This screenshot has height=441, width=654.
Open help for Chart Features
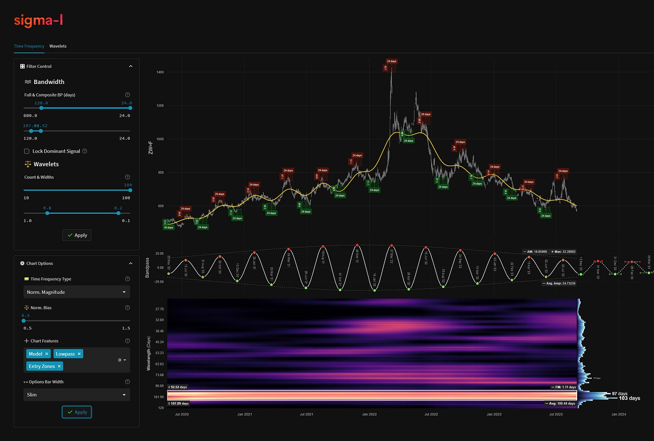click(x=128, y=341)
